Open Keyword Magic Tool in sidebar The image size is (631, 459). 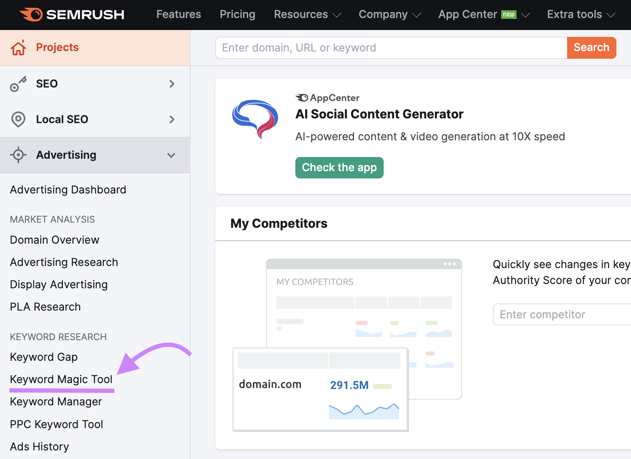pos(61,379)
